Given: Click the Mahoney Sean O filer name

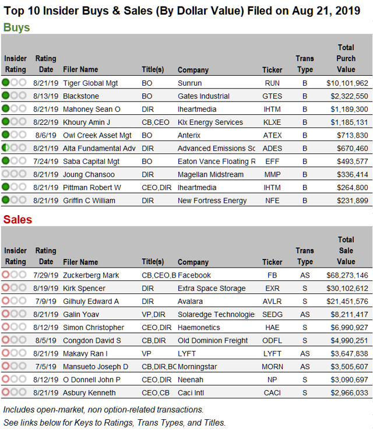Looking at the screenshot, I should [x=92, y=109].
